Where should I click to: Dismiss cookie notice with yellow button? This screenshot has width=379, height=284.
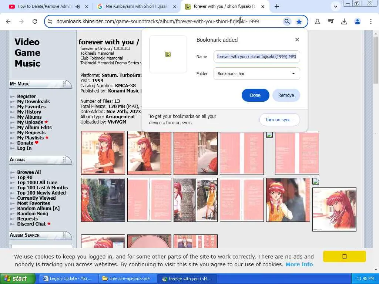click(x=345, y=256)
